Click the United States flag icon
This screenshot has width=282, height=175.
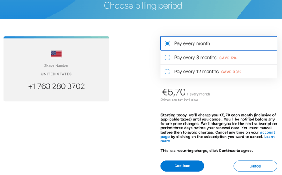tap(56, 54)
